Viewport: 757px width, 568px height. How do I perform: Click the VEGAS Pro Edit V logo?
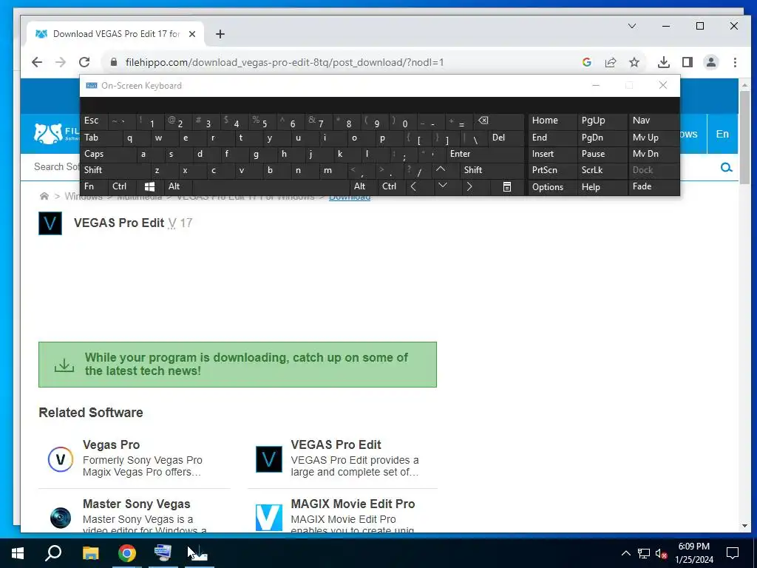pyautogui.click(x=50, y=223)
